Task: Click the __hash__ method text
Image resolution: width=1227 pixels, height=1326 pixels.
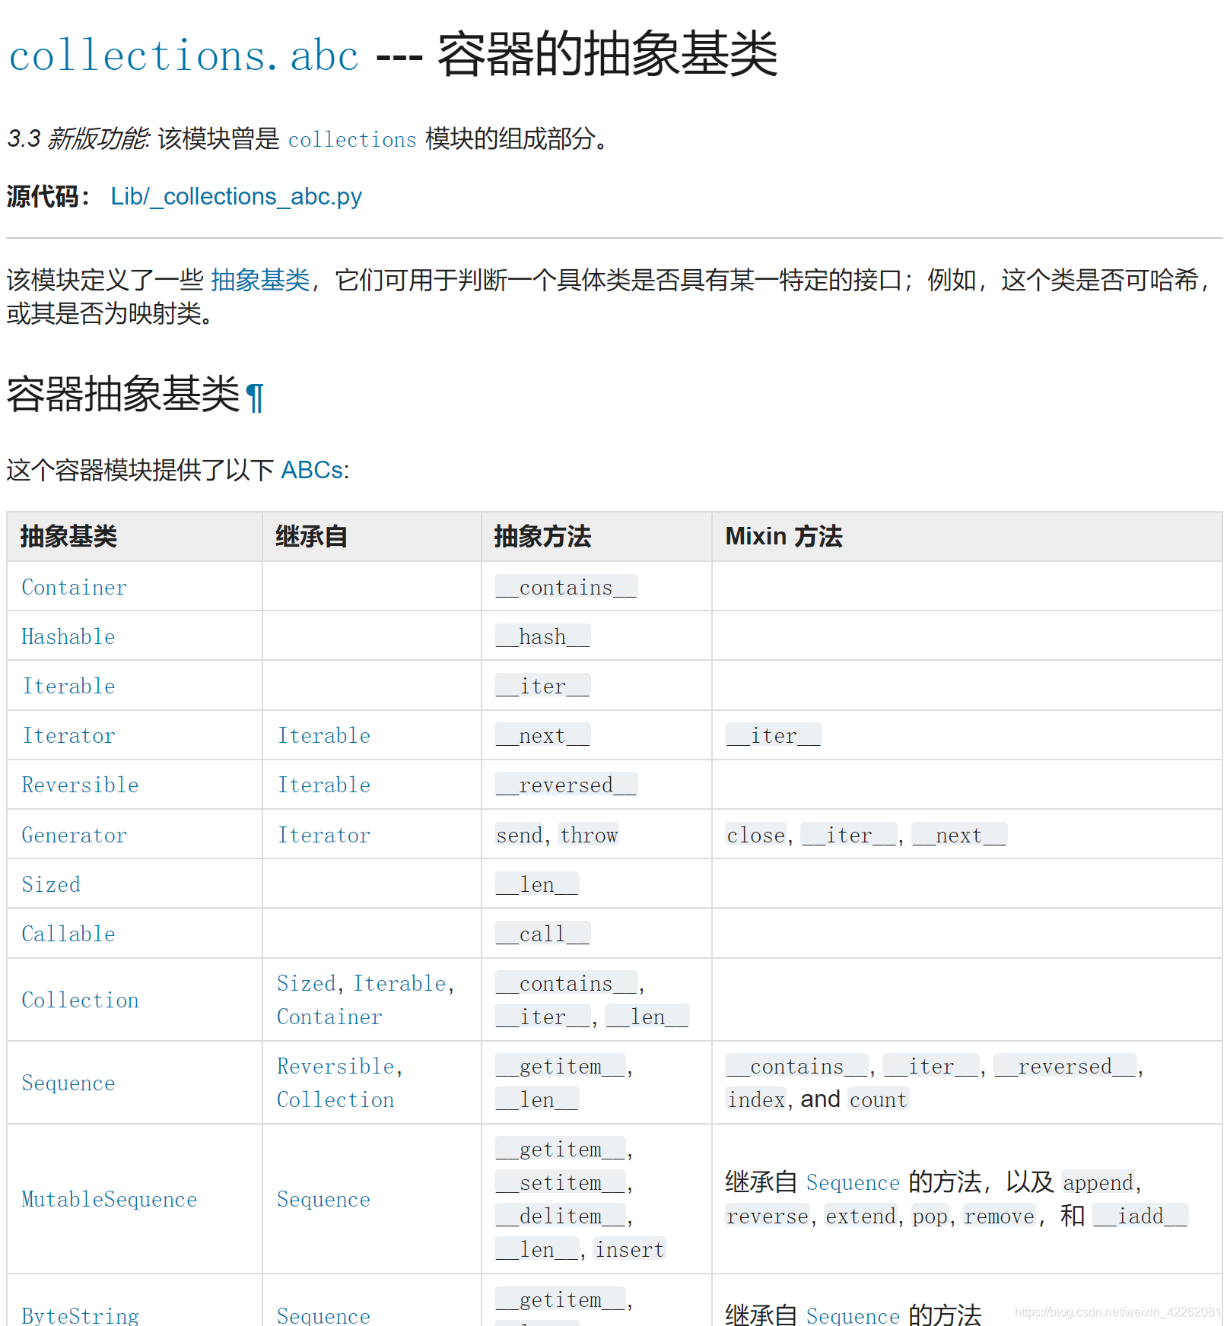Action: 542,636
